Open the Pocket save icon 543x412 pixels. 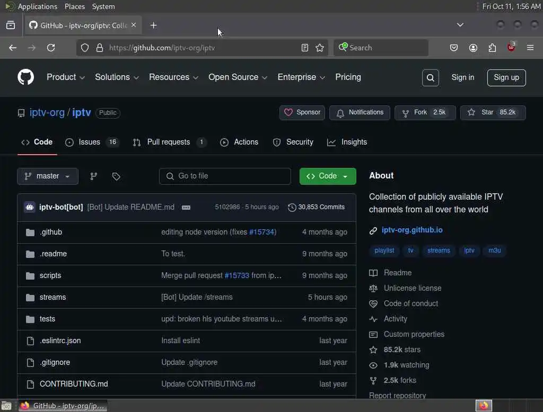[x=454, y=48]
